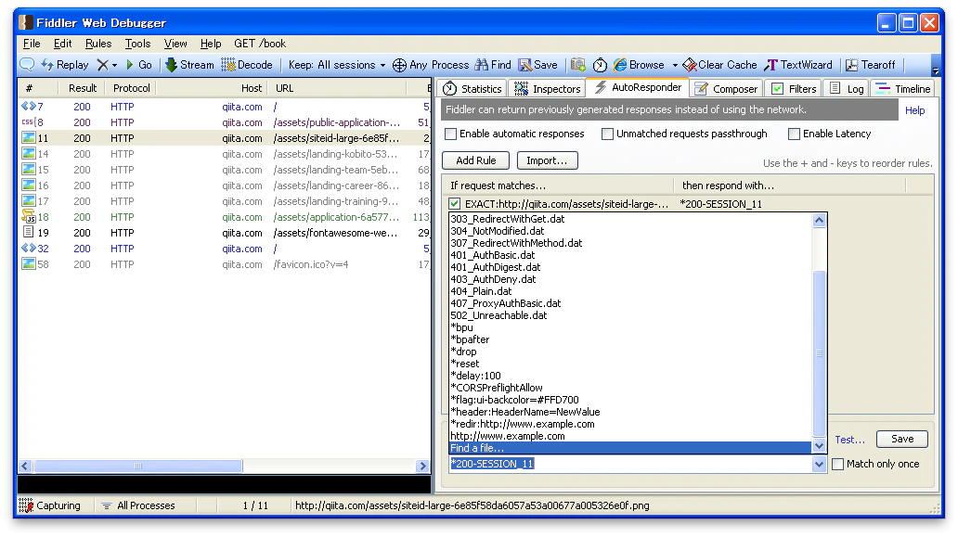Open TextWizard tool

(x=798, y=65)
